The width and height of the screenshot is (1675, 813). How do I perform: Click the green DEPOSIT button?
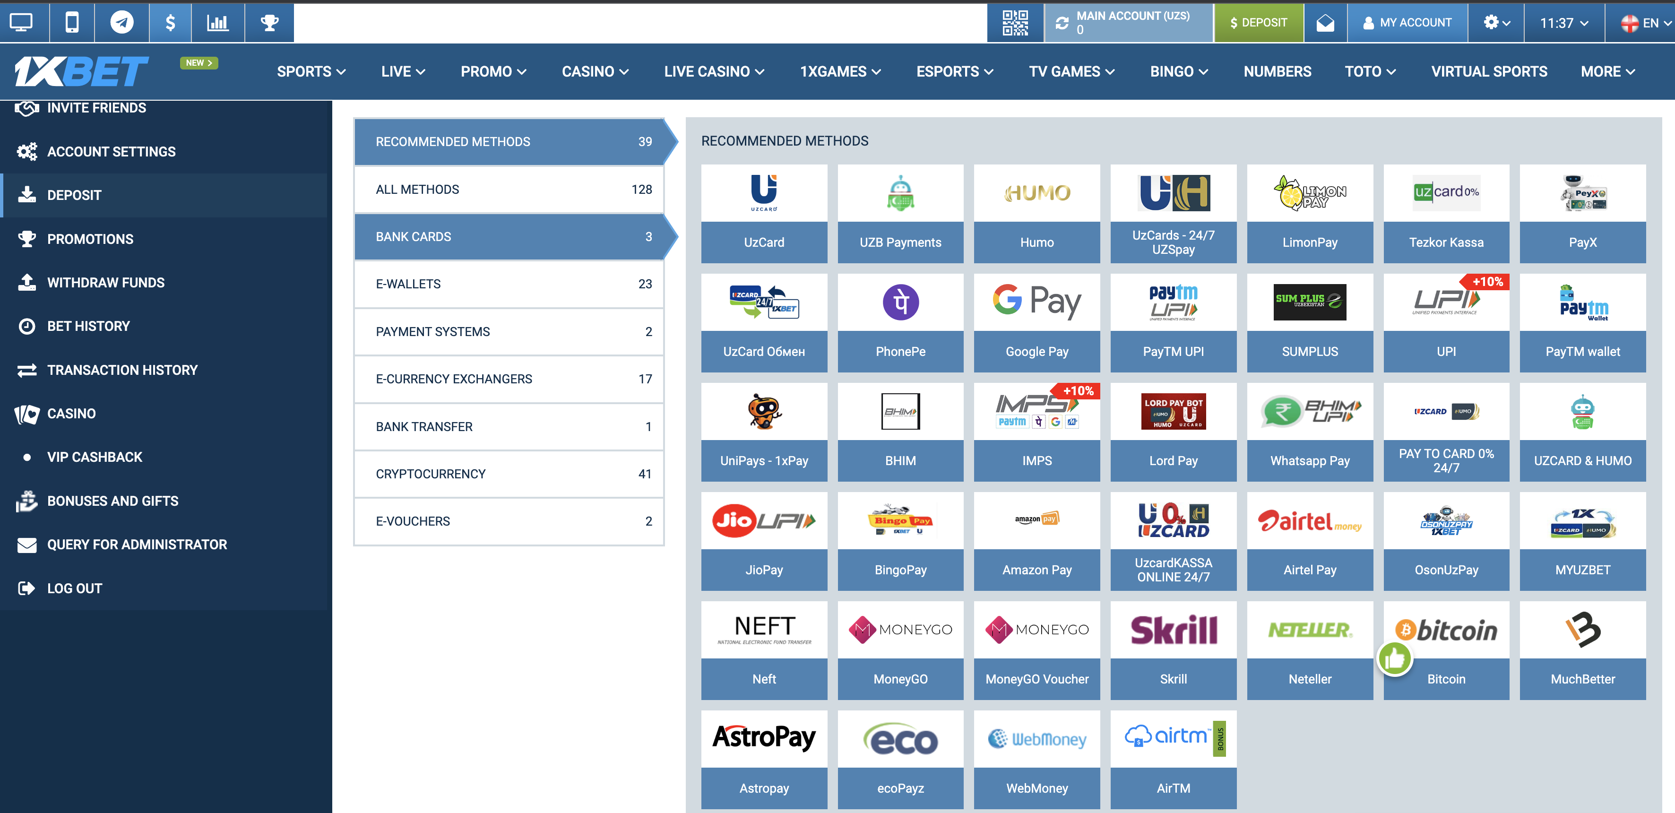1258,23
